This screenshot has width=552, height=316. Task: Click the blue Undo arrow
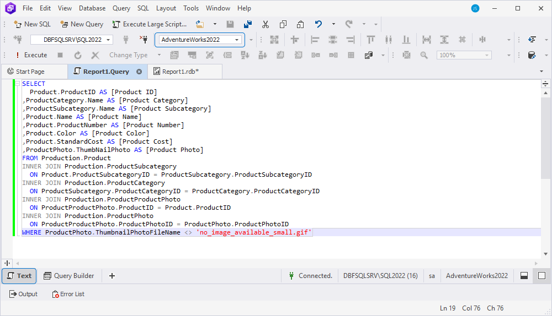[319, 24]
